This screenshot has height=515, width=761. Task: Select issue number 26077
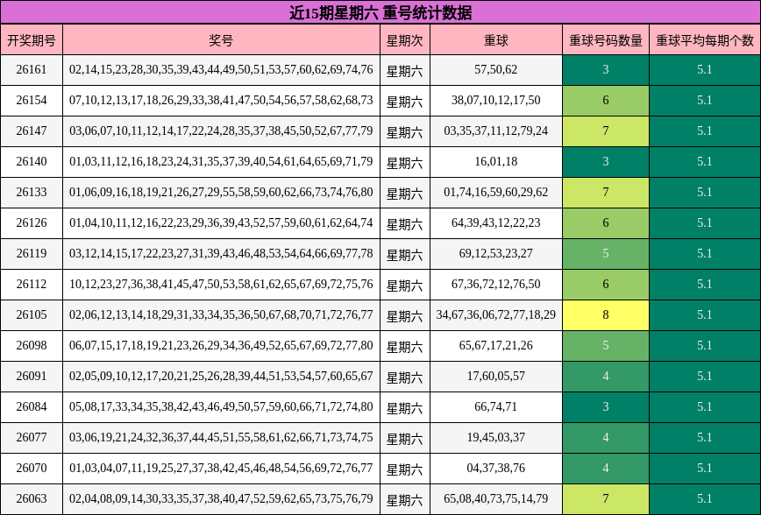[32, 438]
